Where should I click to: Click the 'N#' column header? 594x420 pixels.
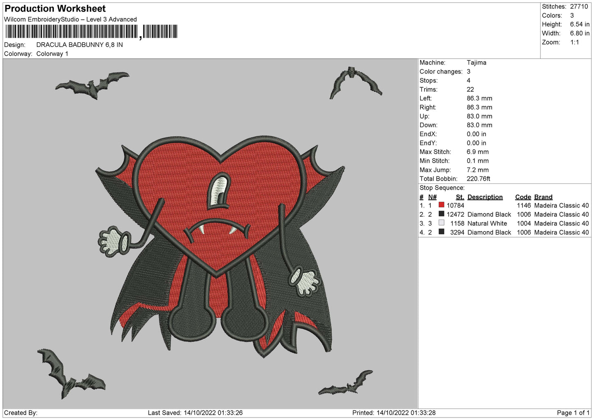(x=432, y=197)
